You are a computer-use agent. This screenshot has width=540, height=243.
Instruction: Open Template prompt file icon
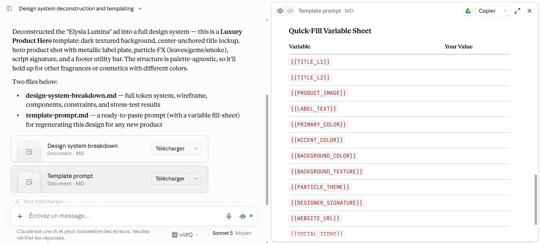coord(29,182)
